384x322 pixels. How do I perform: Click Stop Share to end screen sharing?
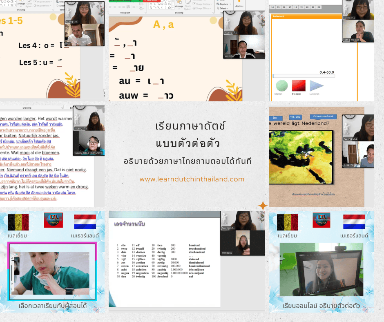[x=152, y=2]
